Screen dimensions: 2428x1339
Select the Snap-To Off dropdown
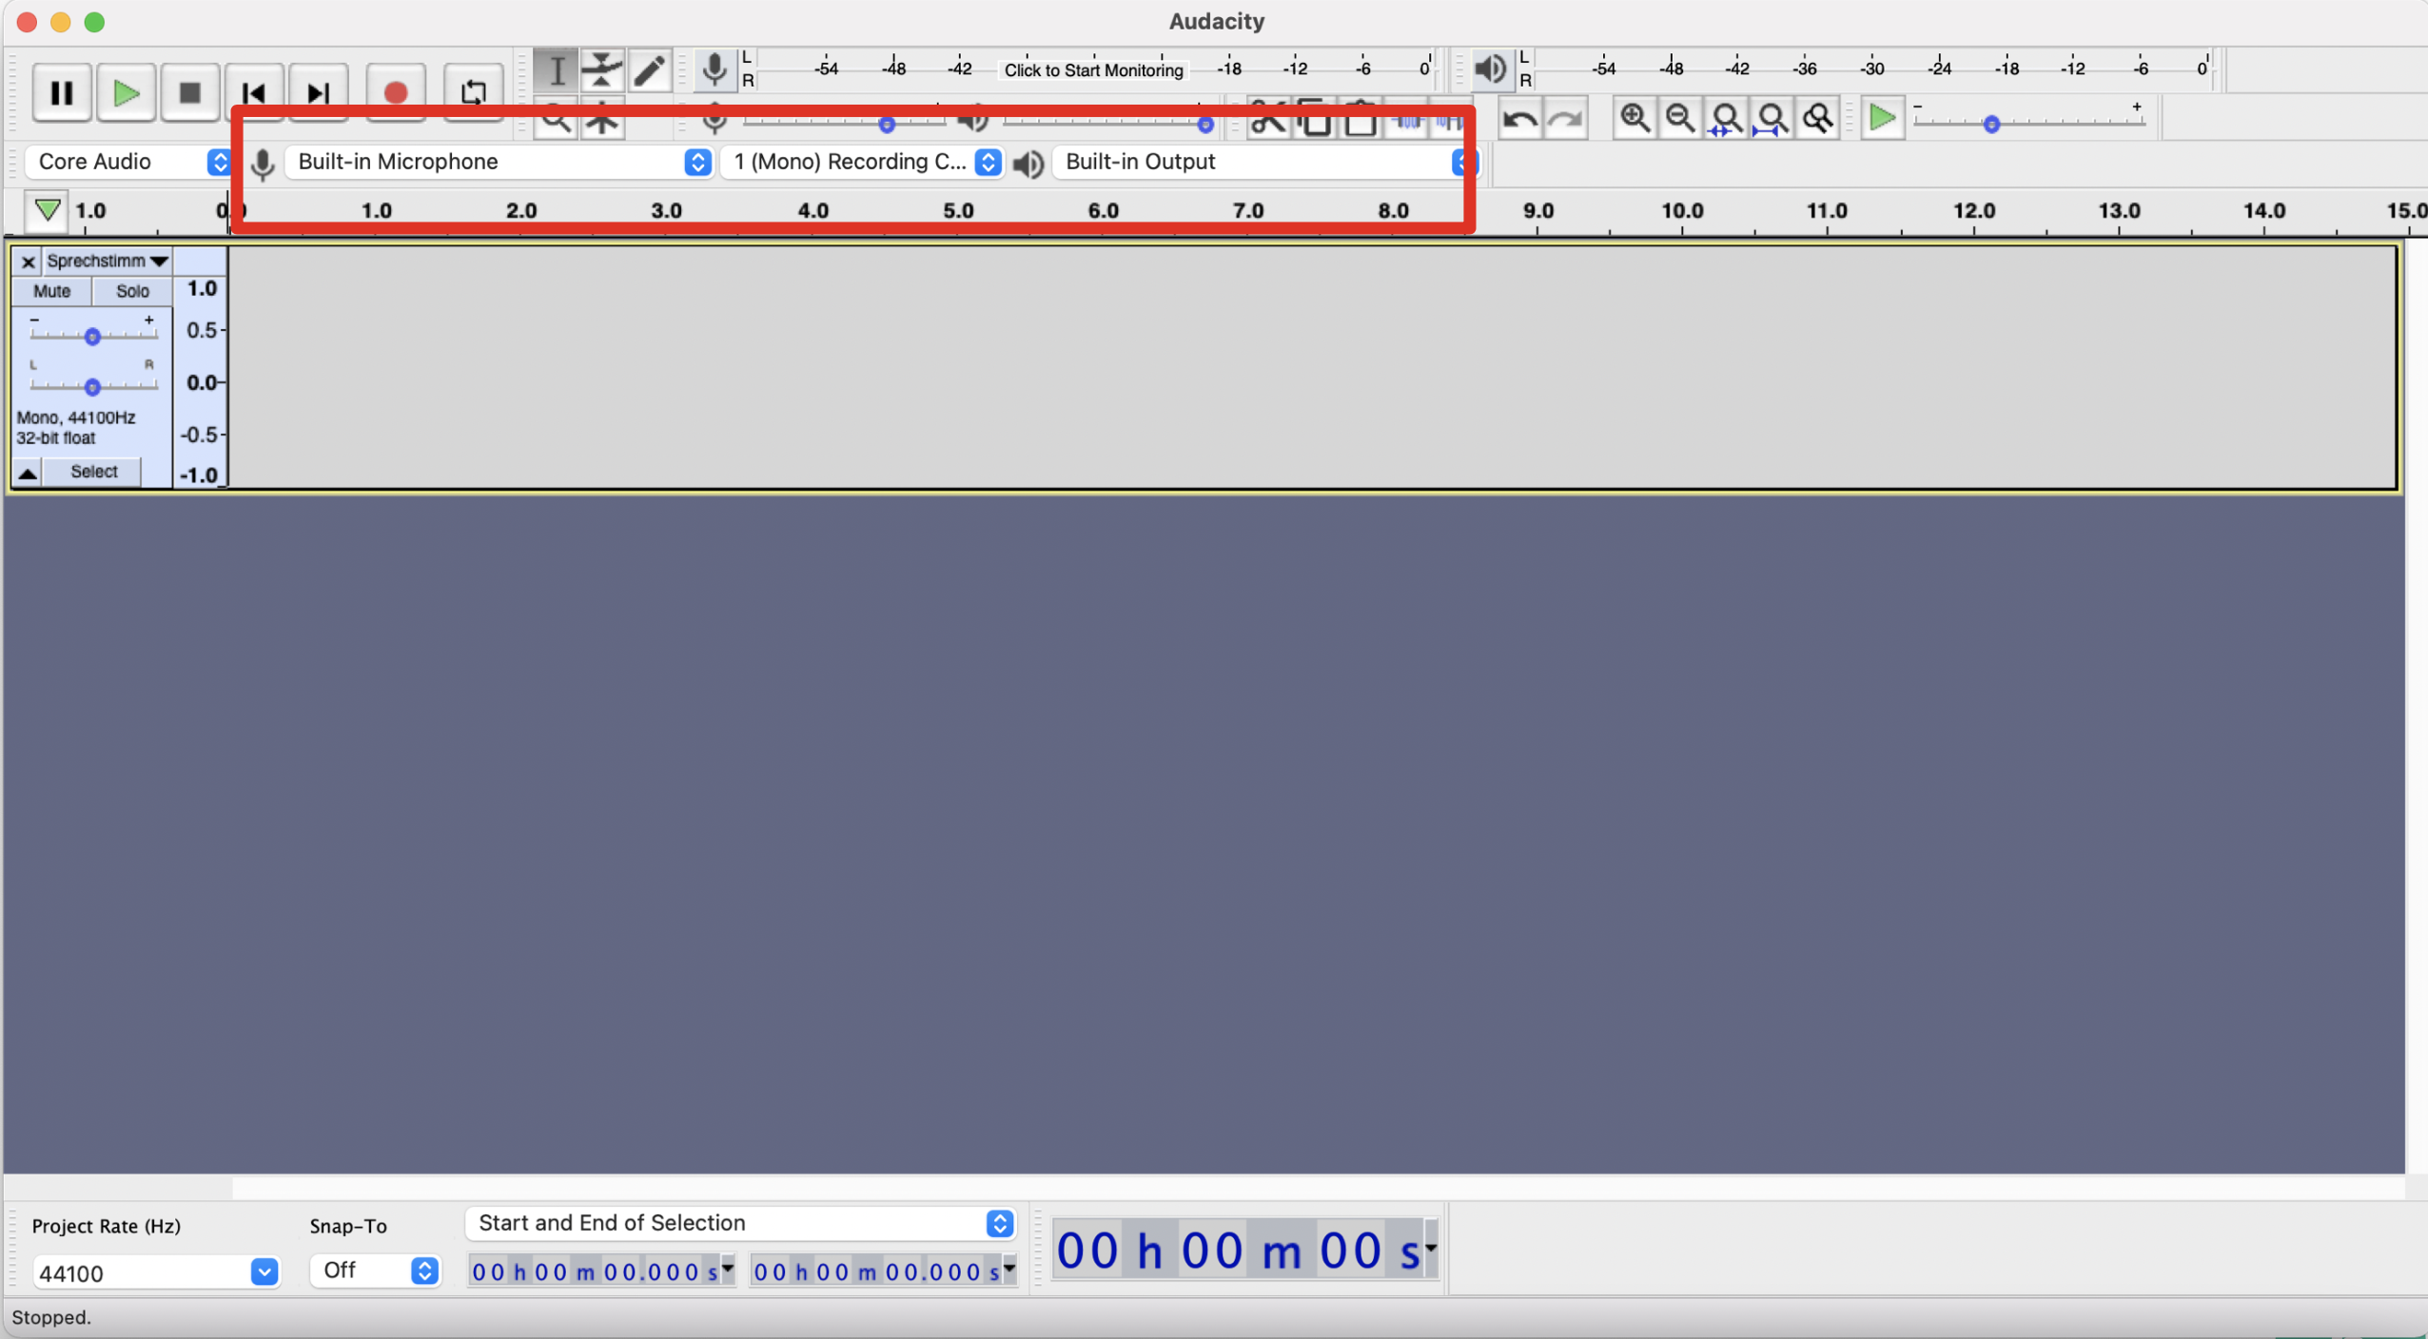click(368, 1271)
